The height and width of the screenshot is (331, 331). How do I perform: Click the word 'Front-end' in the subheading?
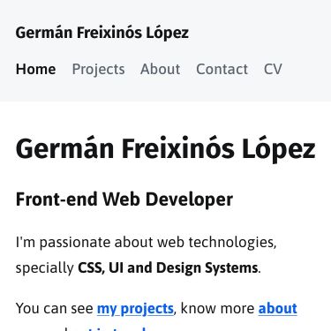coord(56,199)
